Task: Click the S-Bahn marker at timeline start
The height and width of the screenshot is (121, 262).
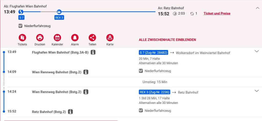Action: click(21, 12)
